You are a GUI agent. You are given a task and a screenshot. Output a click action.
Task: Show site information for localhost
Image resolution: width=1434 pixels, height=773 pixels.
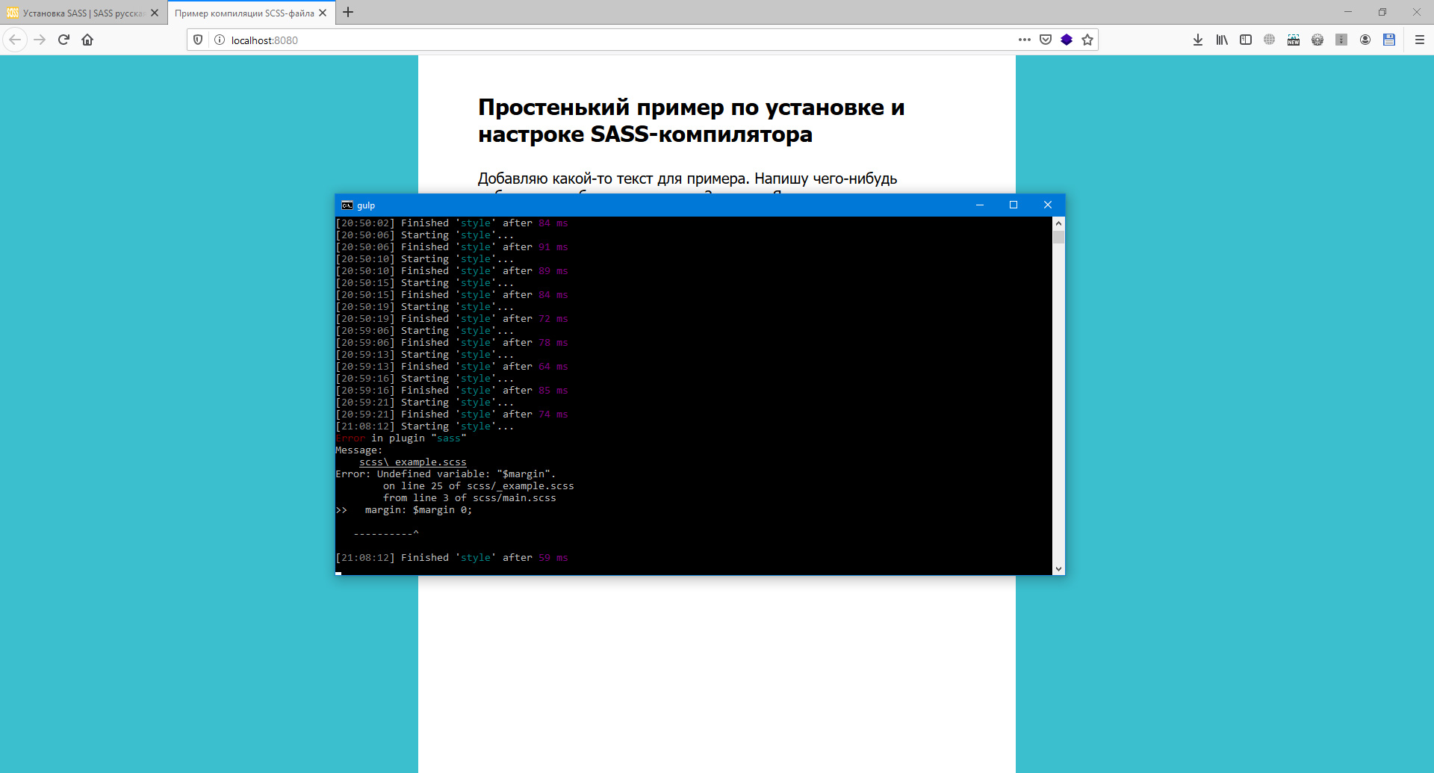click(x=220, y=40)
